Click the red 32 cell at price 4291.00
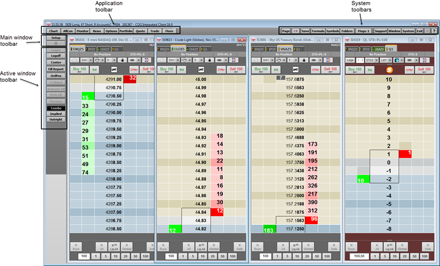Image resolution: width=440 pixels, height=266 pixels. pos(132,78)
